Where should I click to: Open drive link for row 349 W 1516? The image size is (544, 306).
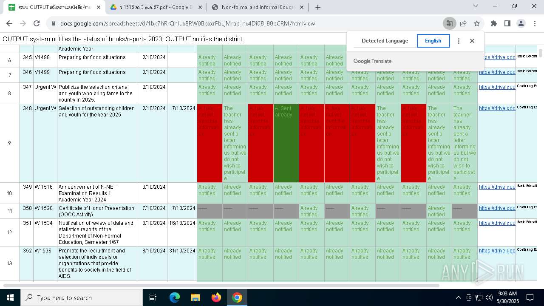click(497, 187)
